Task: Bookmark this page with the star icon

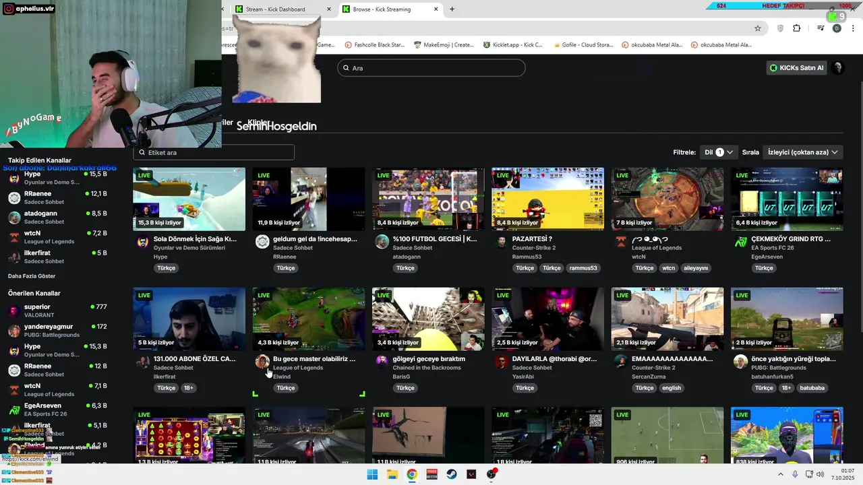Action: point(758,28)
